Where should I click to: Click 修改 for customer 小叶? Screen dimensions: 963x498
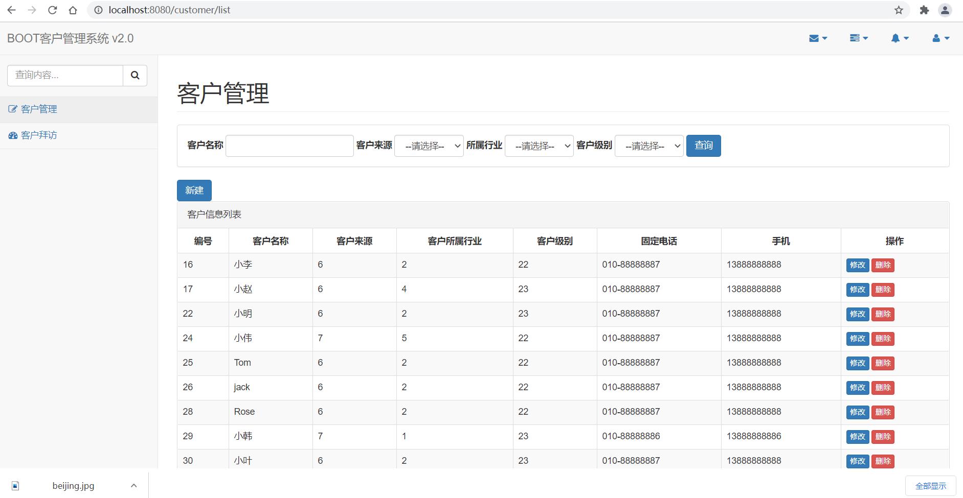(858, 461)
